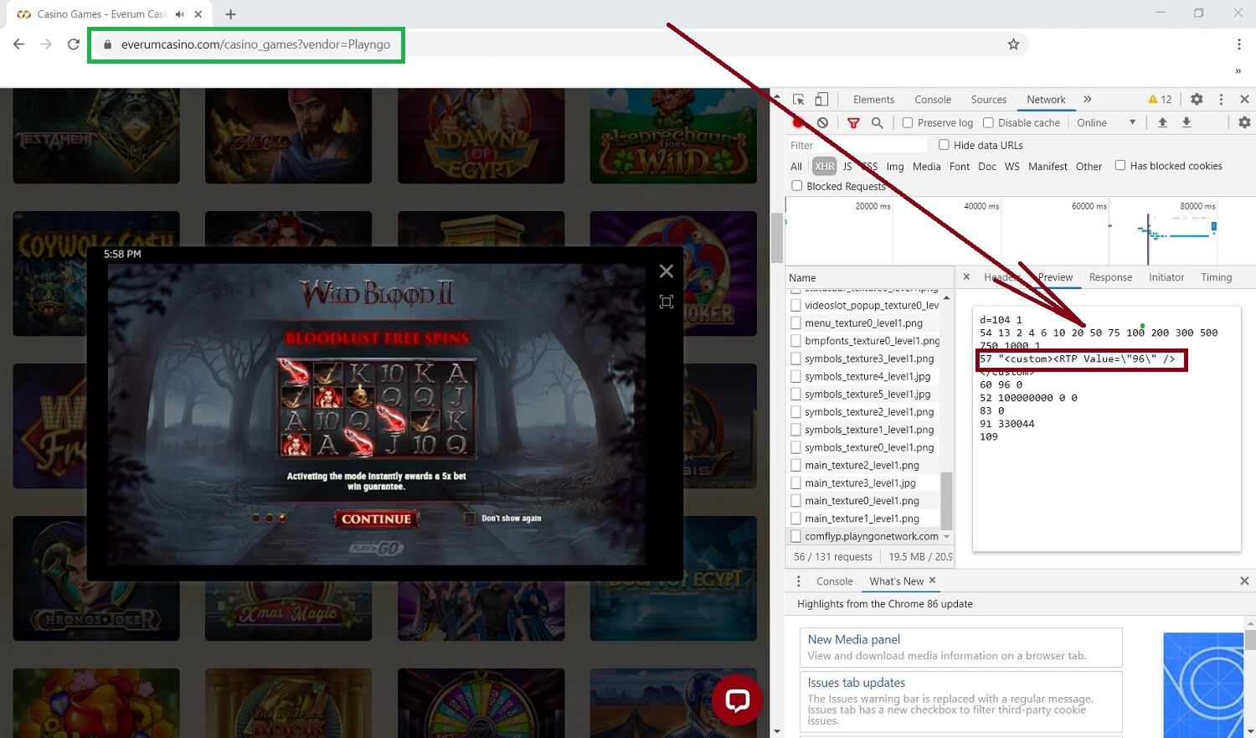Open the Timing tab
This screenshot has width=1256, height=738.
coord(1216,277)
